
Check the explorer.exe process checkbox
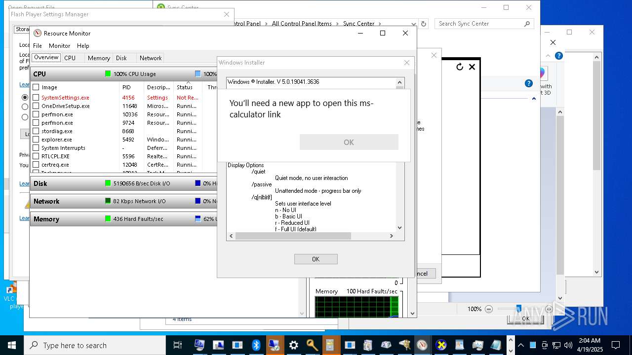[x=36, y=140]
